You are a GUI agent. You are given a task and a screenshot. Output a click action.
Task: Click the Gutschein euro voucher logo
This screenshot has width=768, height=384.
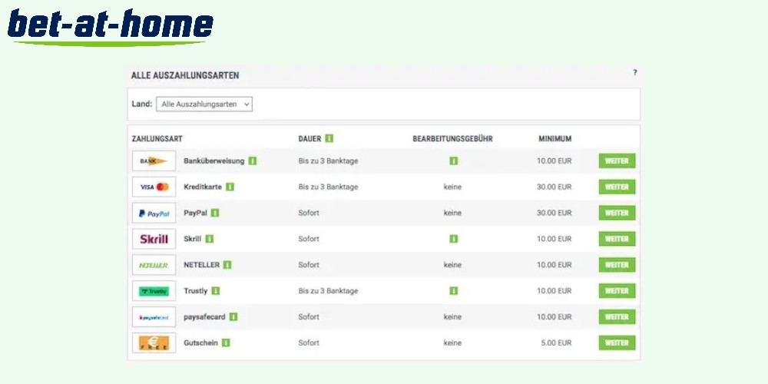pyautogui.click(x=154, y=343)
